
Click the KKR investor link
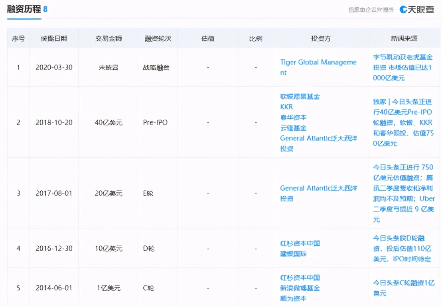[286, 107]
